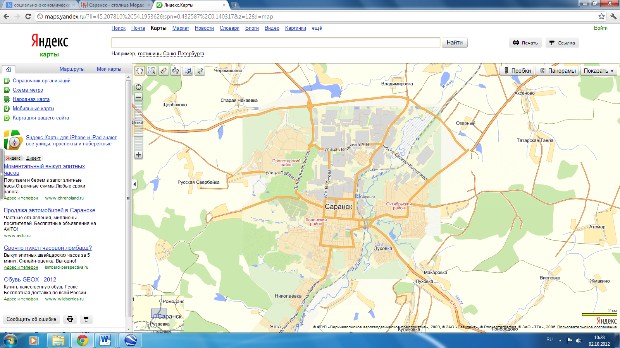The width and height of the screenshot is (620, 348).
Task: Open Картинки in top navigation
Action: 296,28
